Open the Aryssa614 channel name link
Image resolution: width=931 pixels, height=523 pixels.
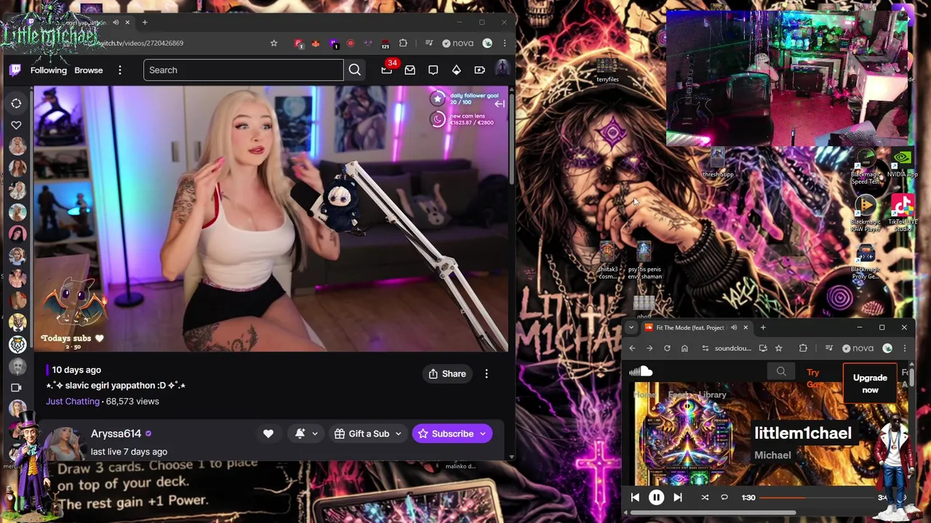(116, 433)
